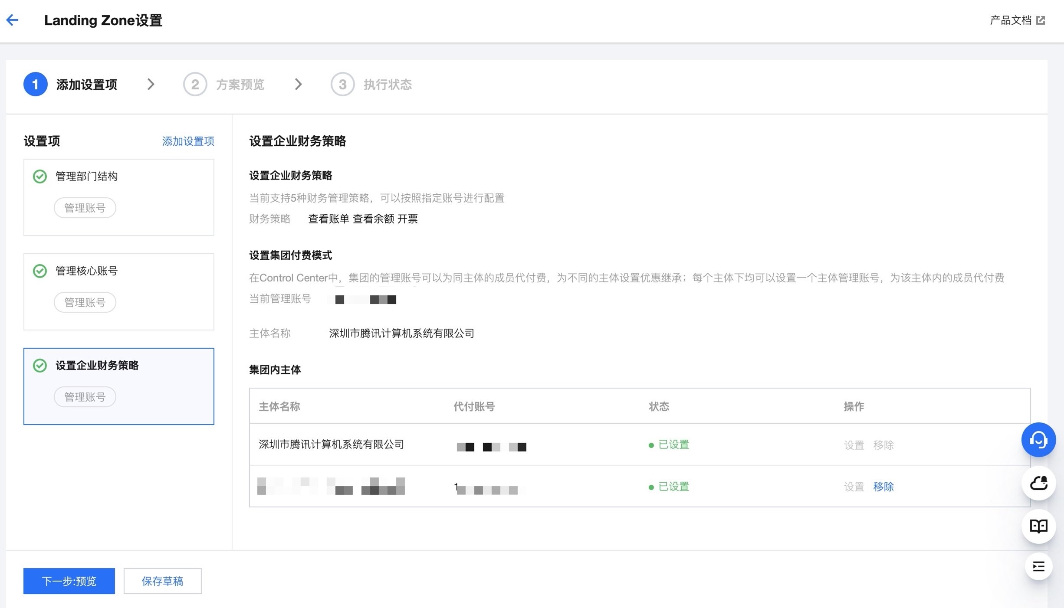
Task: Click the 下一步:预览 button
Action: pos(69,581)
